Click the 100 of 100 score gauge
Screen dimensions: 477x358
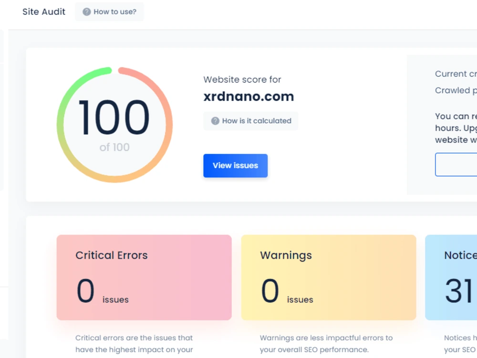point(114,125)
